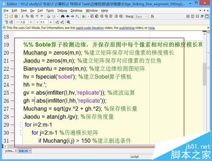
Task: Open the Text menu
Action: (x=24, y=11)
